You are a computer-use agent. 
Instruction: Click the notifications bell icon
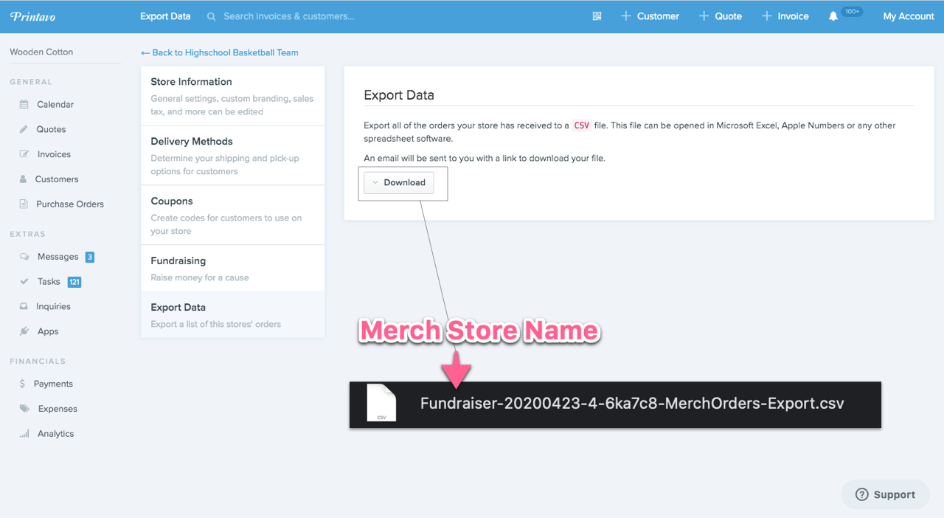click(x=833, y=16)
